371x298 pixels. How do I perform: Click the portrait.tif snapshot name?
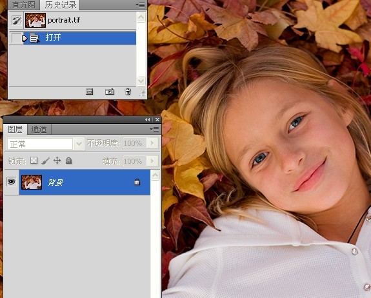[x=64, y=21]
